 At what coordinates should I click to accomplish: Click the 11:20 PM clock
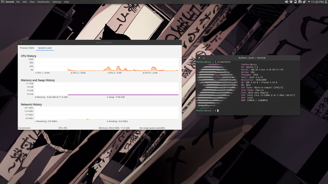[x=317, y=2]
